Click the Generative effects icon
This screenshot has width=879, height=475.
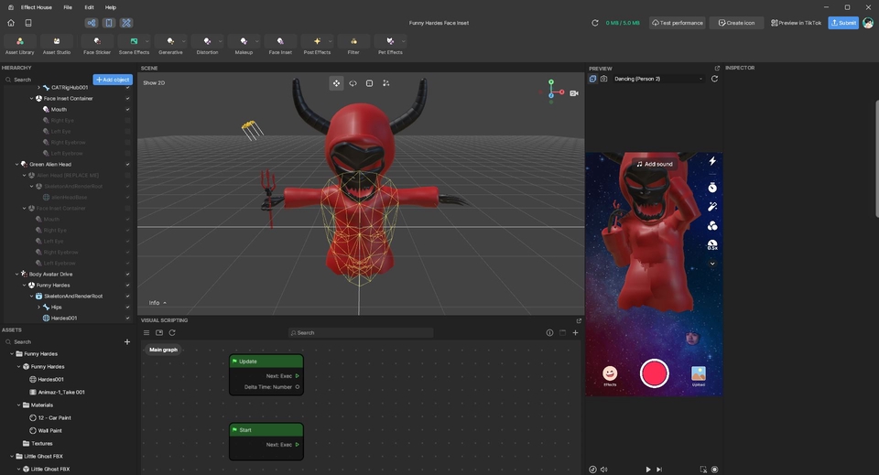point(170,41)
